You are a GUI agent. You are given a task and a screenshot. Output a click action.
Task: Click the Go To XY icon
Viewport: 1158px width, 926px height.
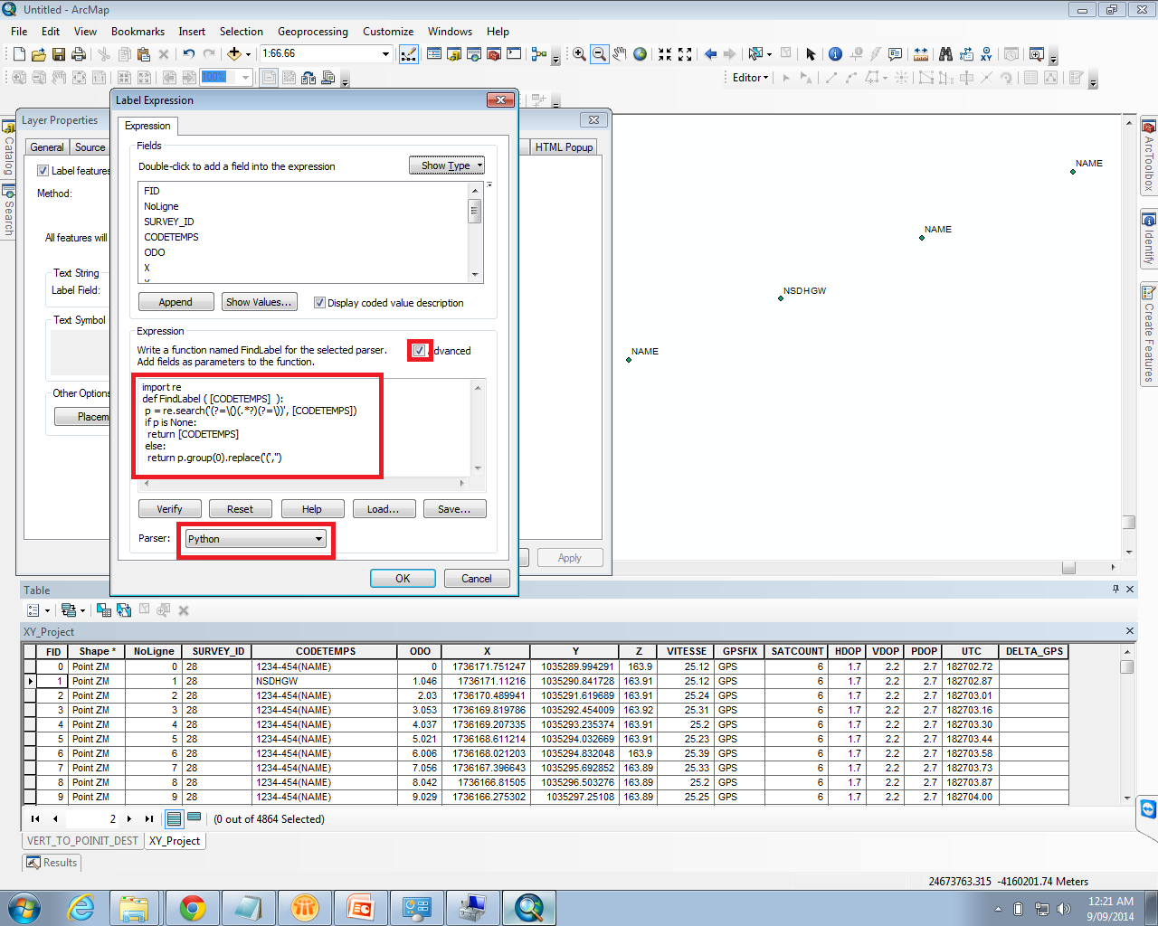click(986, 54)
